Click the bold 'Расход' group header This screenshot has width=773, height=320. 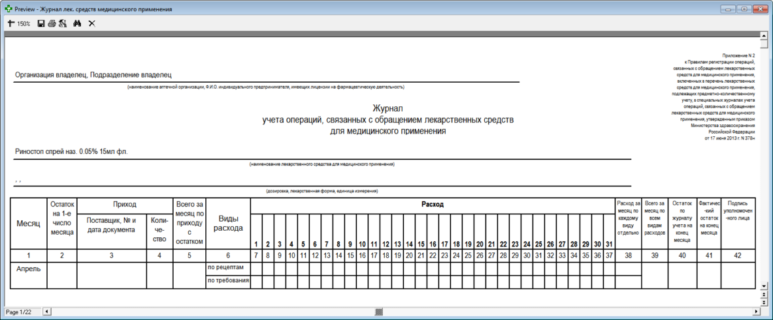pos(432,204)
